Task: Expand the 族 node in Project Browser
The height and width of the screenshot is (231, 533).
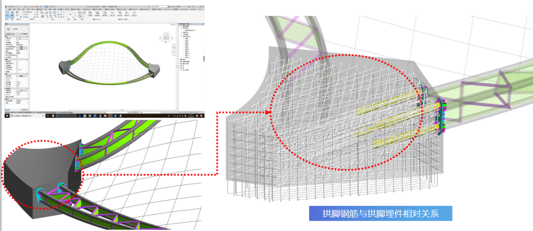Action: click(x=179, y=66)
